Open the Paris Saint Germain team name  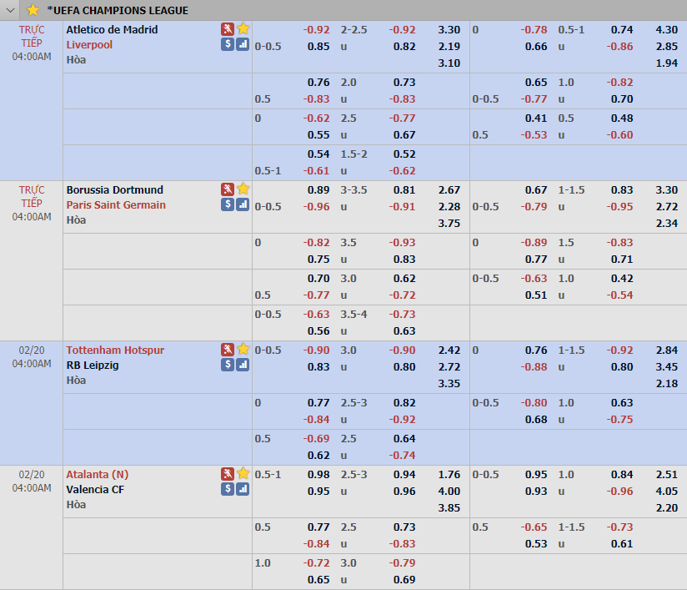116,204
